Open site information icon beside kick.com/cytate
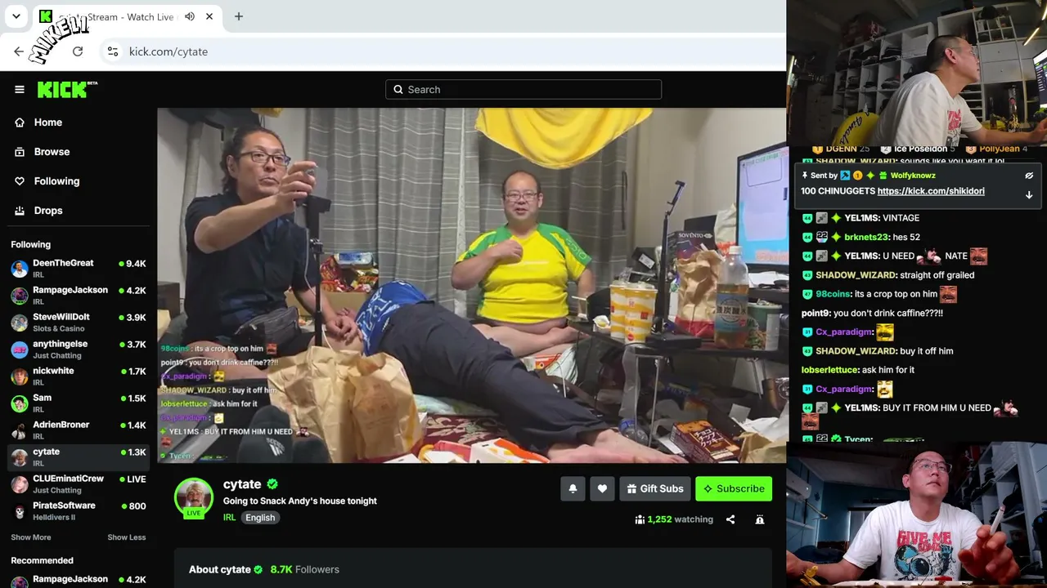 113,51
